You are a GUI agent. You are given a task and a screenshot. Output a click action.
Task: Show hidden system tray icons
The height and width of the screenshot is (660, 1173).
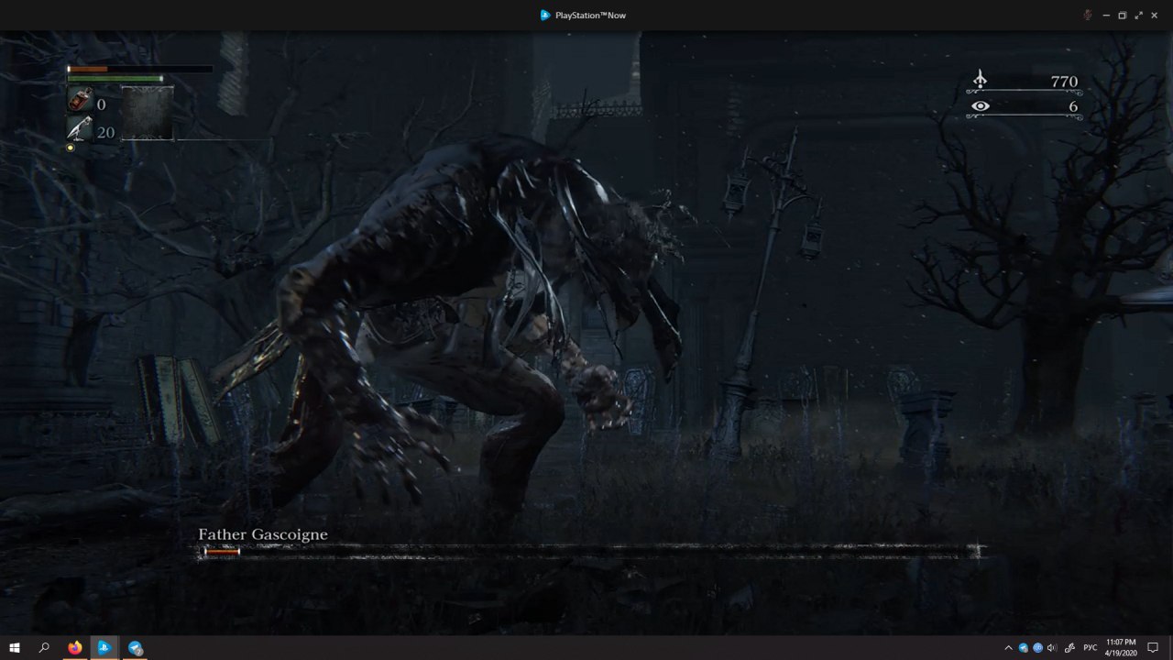click(1009, 648)
